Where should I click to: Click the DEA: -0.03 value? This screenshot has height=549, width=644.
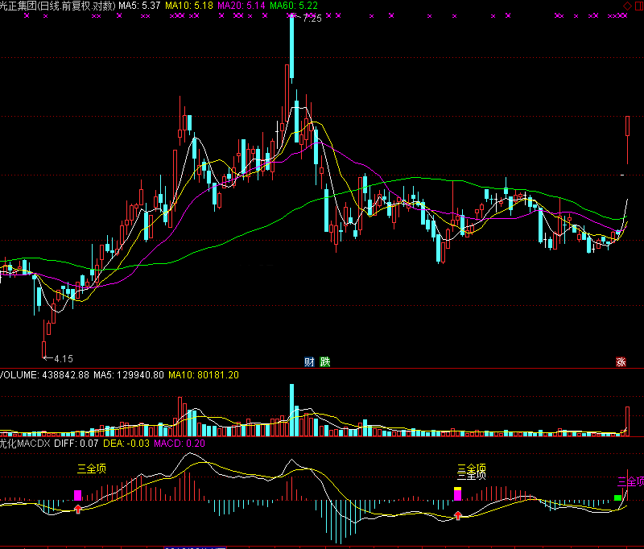pos(126,444)
